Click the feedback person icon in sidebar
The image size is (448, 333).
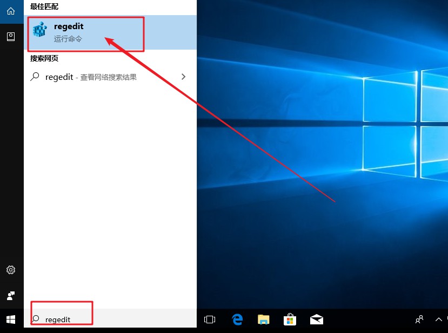coord(11,296)
